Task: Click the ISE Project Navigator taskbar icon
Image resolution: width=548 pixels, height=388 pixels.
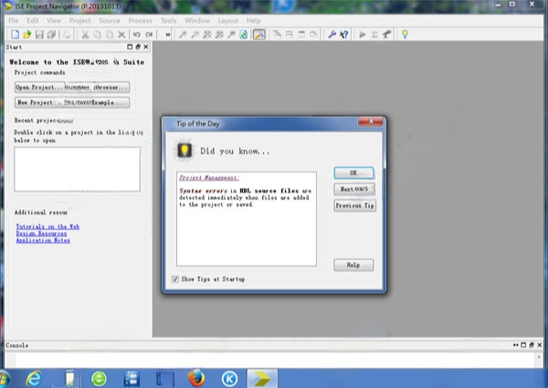Action: pos(262,379)
